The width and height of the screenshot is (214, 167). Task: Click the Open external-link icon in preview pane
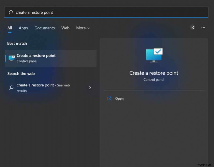coord(109,98)
